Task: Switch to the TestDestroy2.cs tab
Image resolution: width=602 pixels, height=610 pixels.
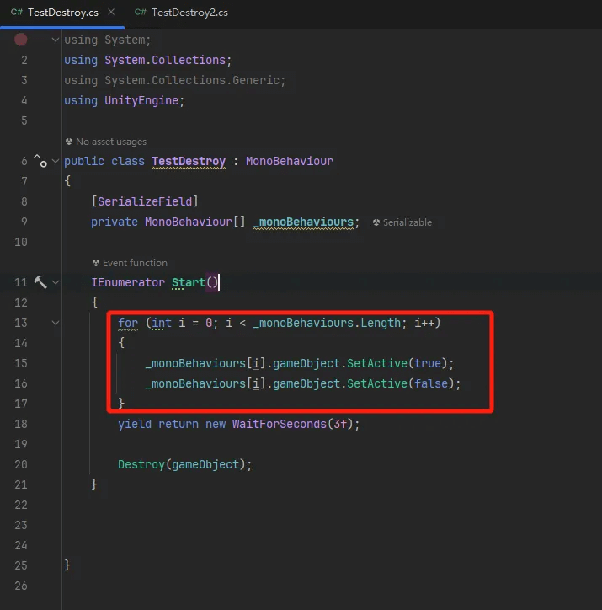Action: (x=192, y=13)
